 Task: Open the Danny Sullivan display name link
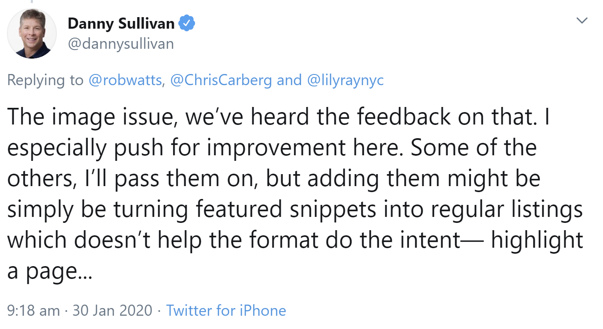121,24
